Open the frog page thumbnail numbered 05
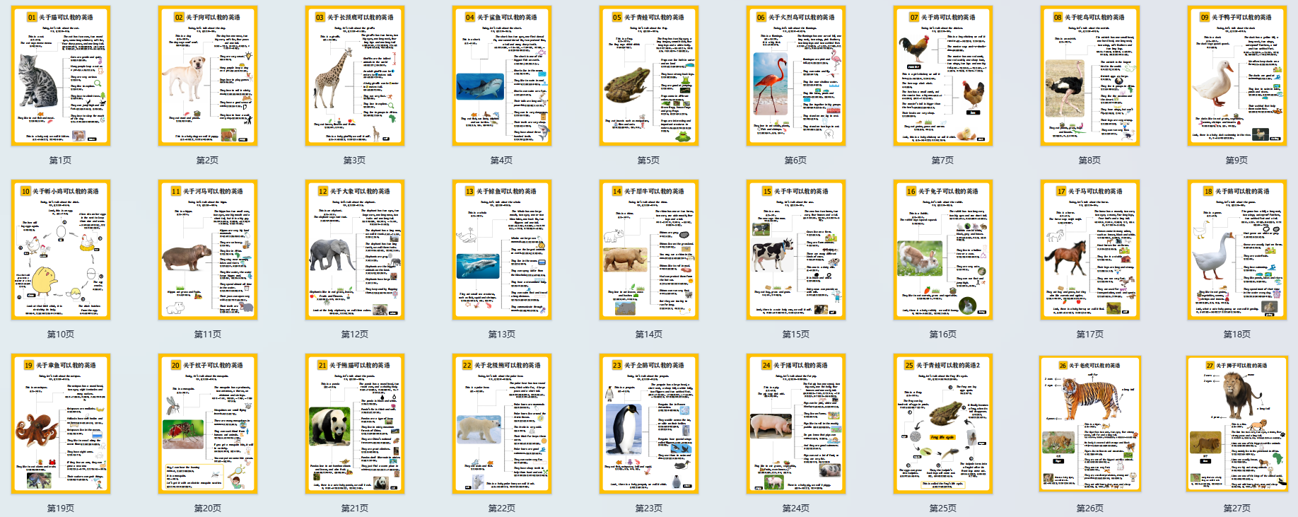Image resolution: width=1298 pixels, height=517 pixels. (649, 76)
